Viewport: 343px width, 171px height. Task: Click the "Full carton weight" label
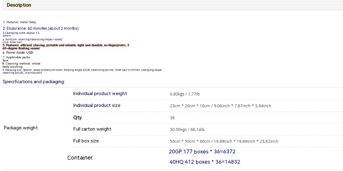point(92,129)
